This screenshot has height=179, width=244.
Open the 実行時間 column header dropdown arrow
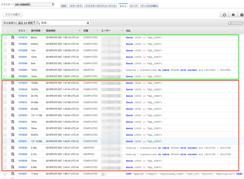42,31
